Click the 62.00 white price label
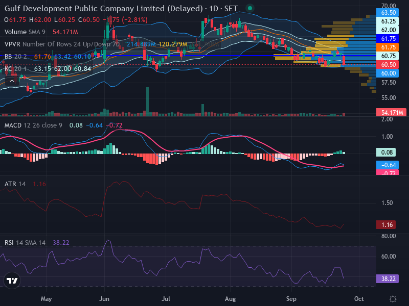The image size is (409, 306). click(x=388, y=30)
